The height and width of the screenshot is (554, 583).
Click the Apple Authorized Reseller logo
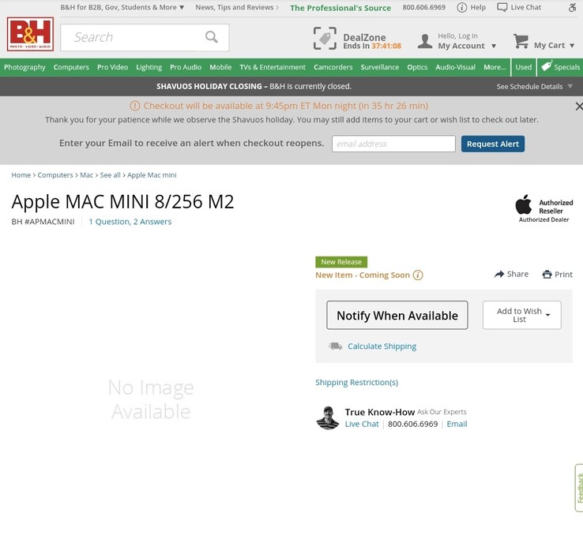544,208
